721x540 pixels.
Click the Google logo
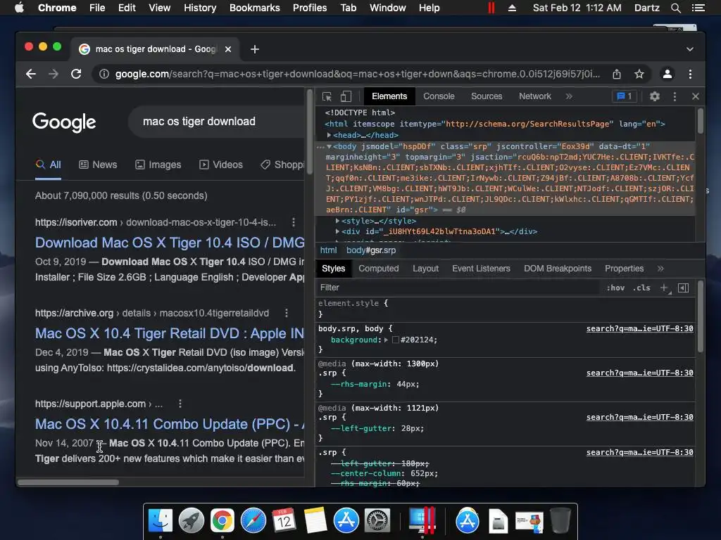click(64, 122)
